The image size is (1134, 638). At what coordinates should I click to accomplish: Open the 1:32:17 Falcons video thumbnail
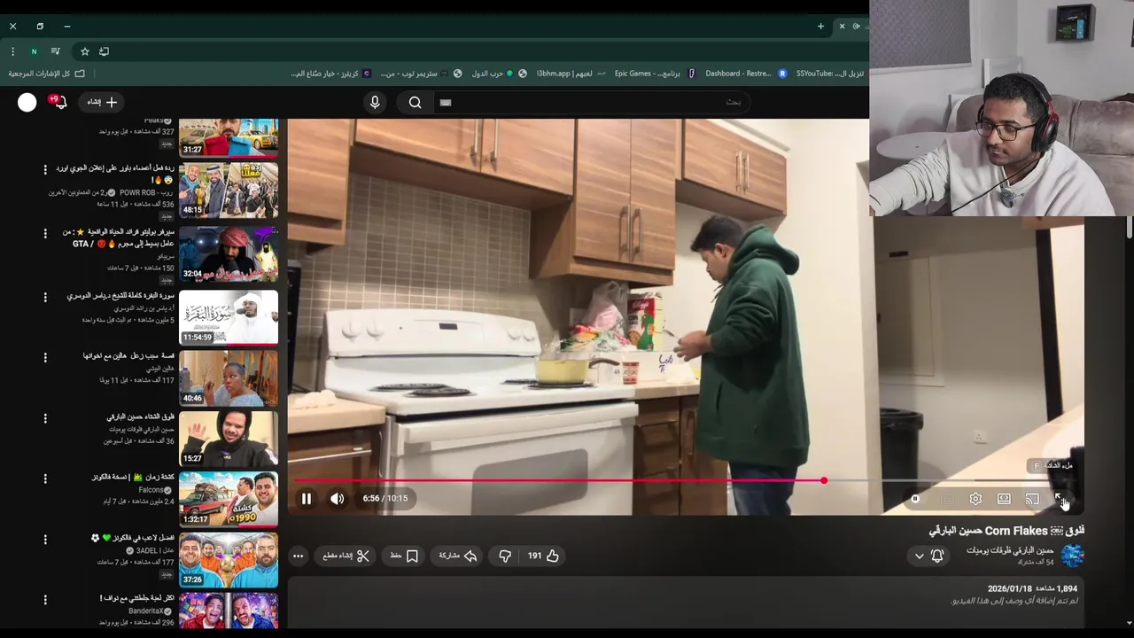point(229,499)
